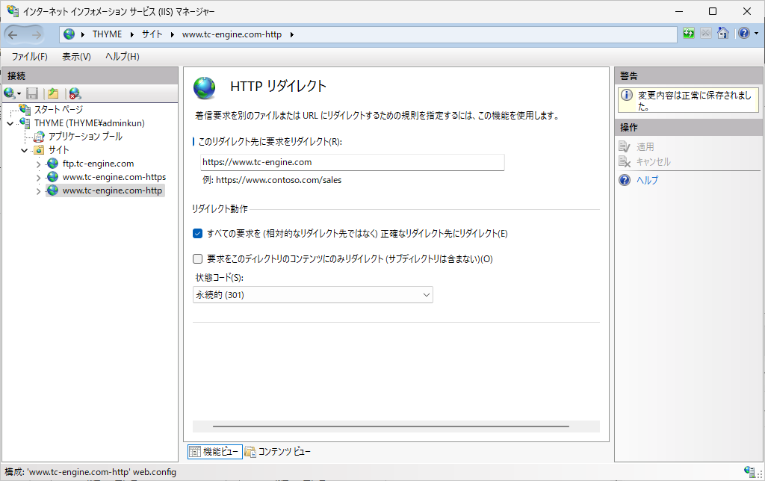Select the www.tc-engine.com-https site
The width and height of the screenshot is (765, 481).
click(114, 176)
